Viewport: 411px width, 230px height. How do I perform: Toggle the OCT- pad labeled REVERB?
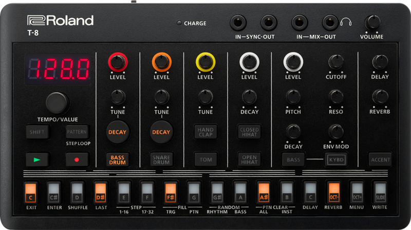[x=334, y=191]
